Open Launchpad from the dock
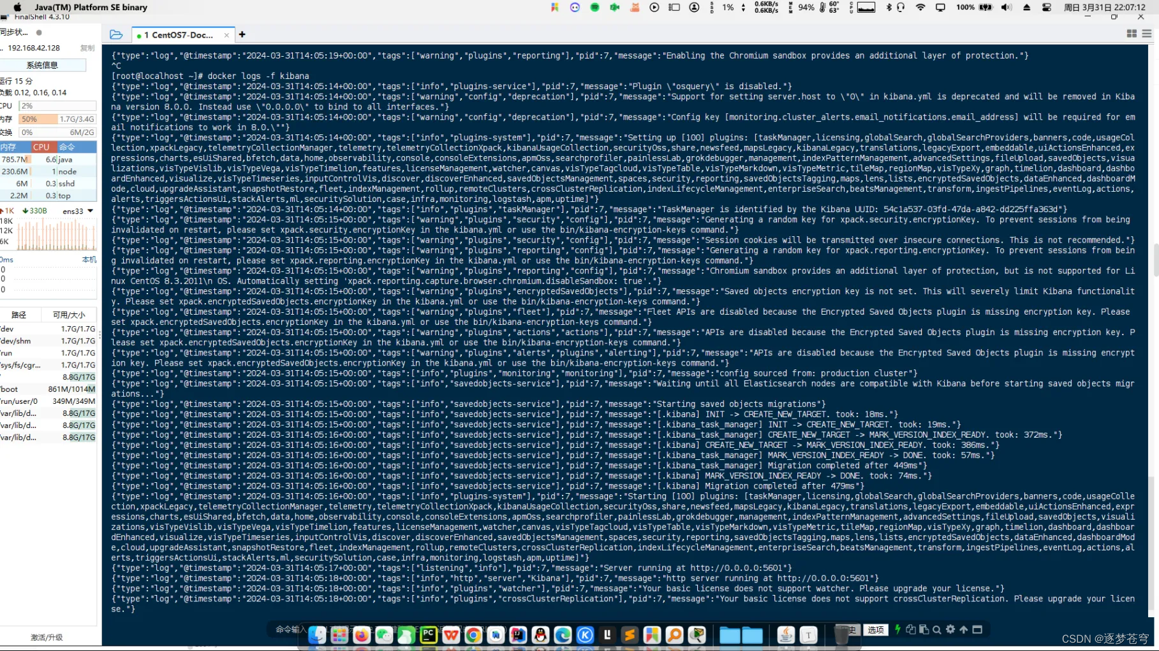This screenshot has width=1159, height=651. tap(339, 634)
